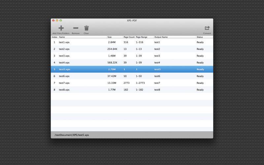Image resolution: width=264 pixels, height=165 pixels.
Task: Sort by the Size column header
Action: coord(110,37)
